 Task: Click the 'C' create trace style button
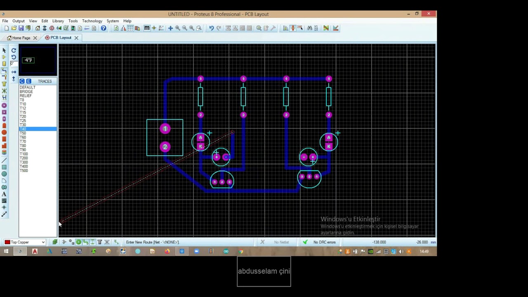[x=22, y=81]
